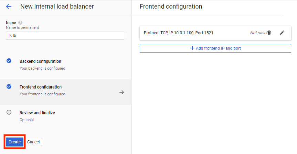Select the Frontend configuration step
This screenshot has height=154, width=297.
coord(41,87)
